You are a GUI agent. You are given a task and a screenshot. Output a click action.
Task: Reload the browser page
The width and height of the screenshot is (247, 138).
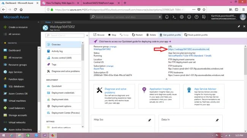(15, 9)
